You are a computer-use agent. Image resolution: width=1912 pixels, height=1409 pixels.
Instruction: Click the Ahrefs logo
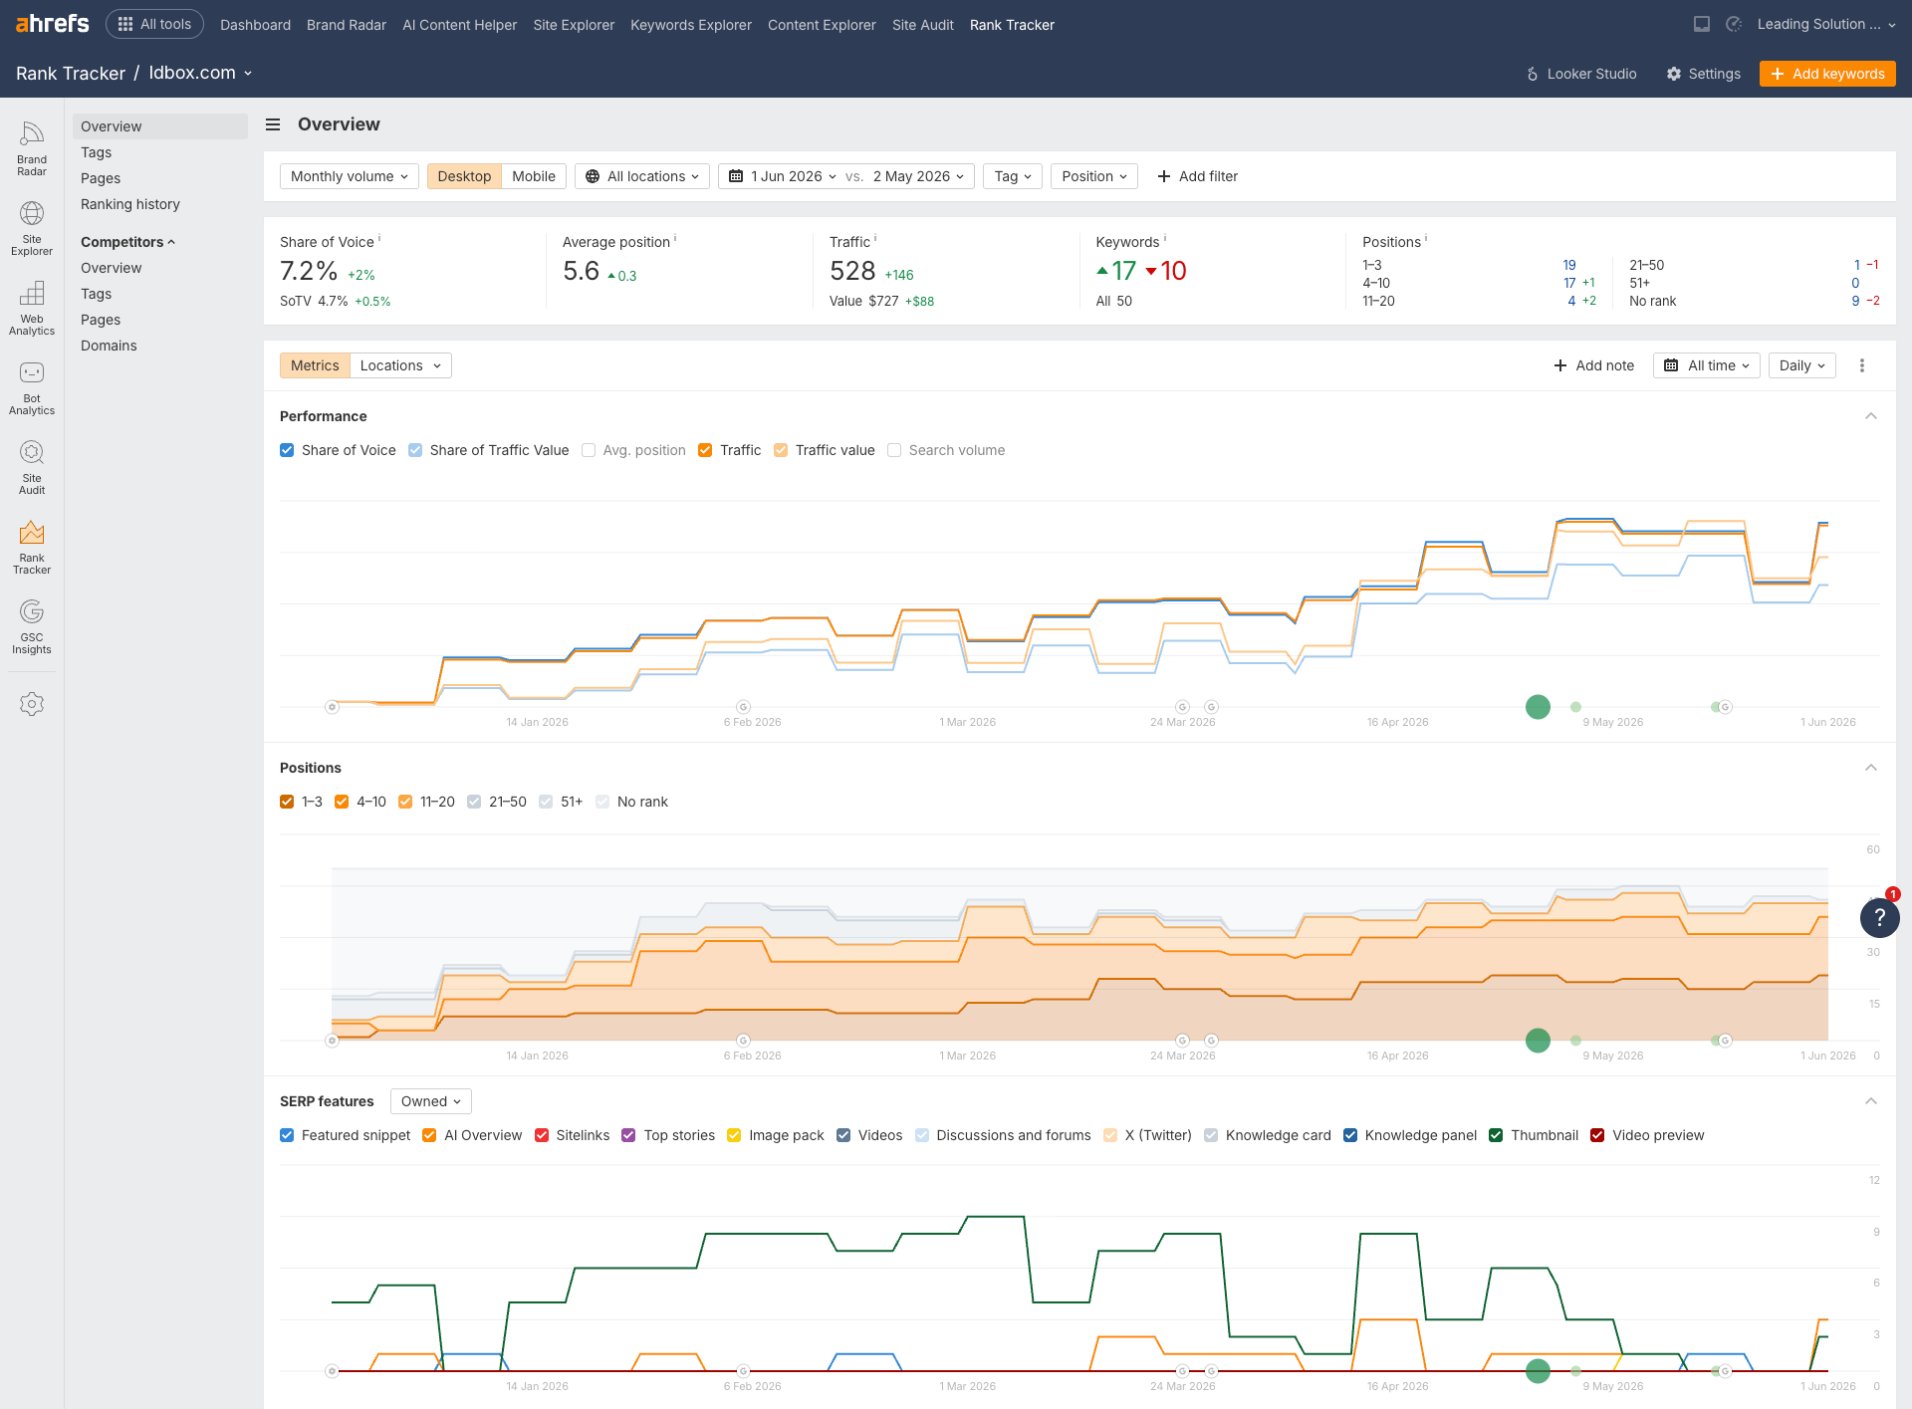click(52, 24)
